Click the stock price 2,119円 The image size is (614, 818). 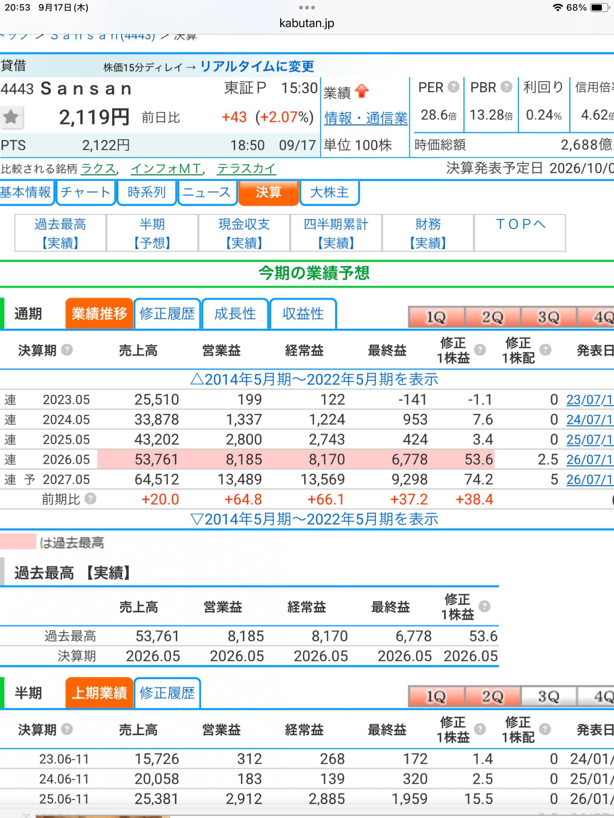point(94,117)
